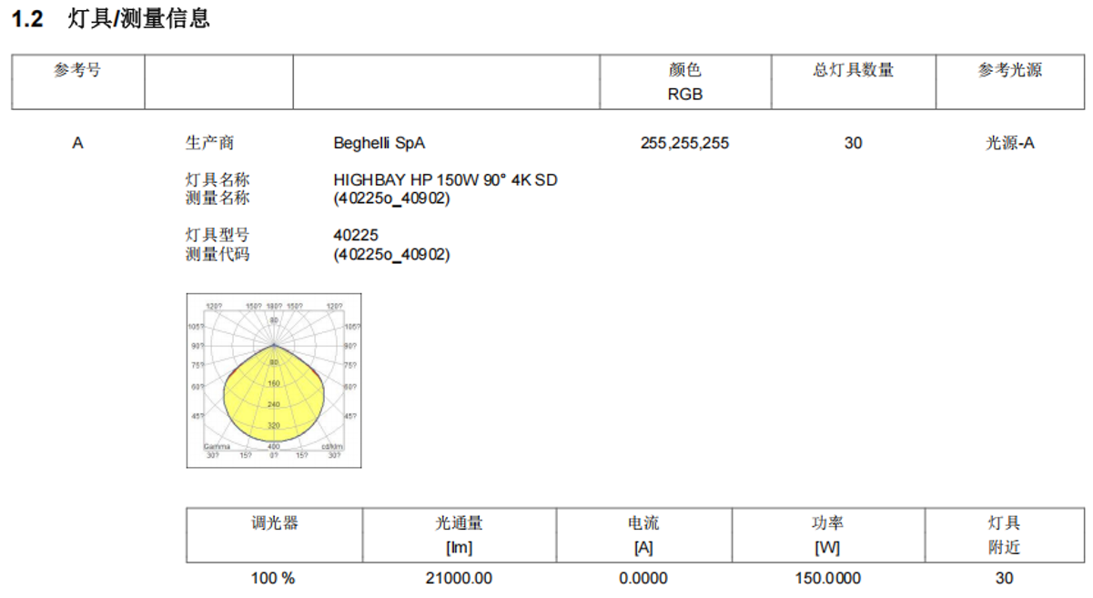Click the current value 0.0000

pos(643,578)
